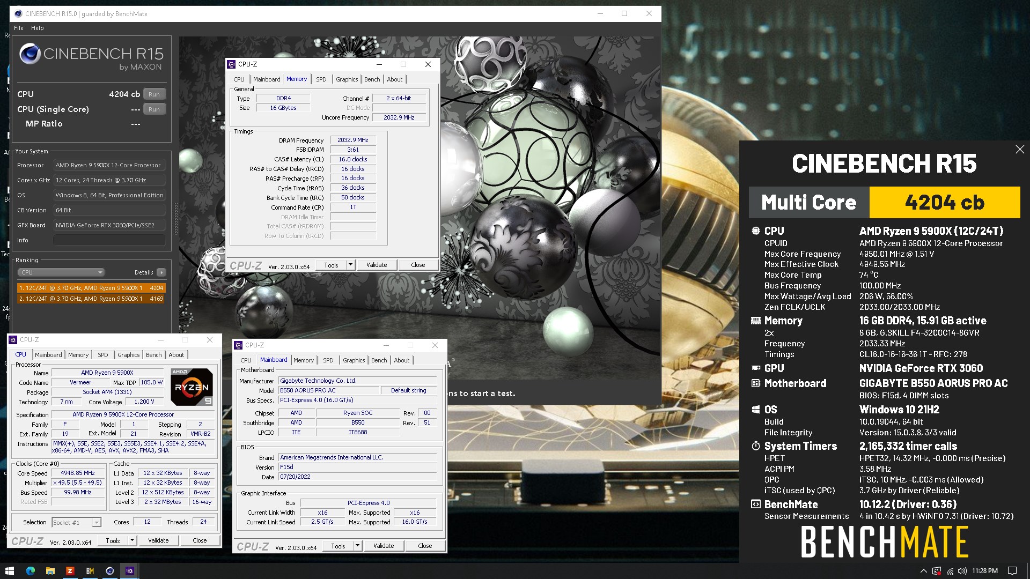Viewport: 1030px width, 579px height.
Task: Click BenchMate version code icon
Action: [756, 504]
